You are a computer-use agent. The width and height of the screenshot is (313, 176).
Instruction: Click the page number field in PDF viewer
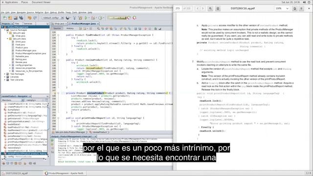pos(178,8)
